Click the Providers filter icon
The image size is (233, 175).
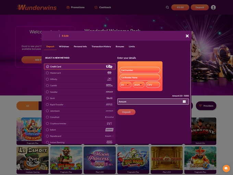[200, 106]
